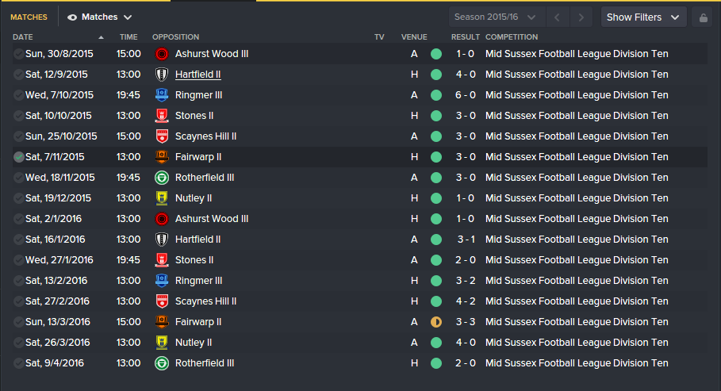Open the Hartfield II team link
This screenshot has width=721, height=391.
(198, 75)
